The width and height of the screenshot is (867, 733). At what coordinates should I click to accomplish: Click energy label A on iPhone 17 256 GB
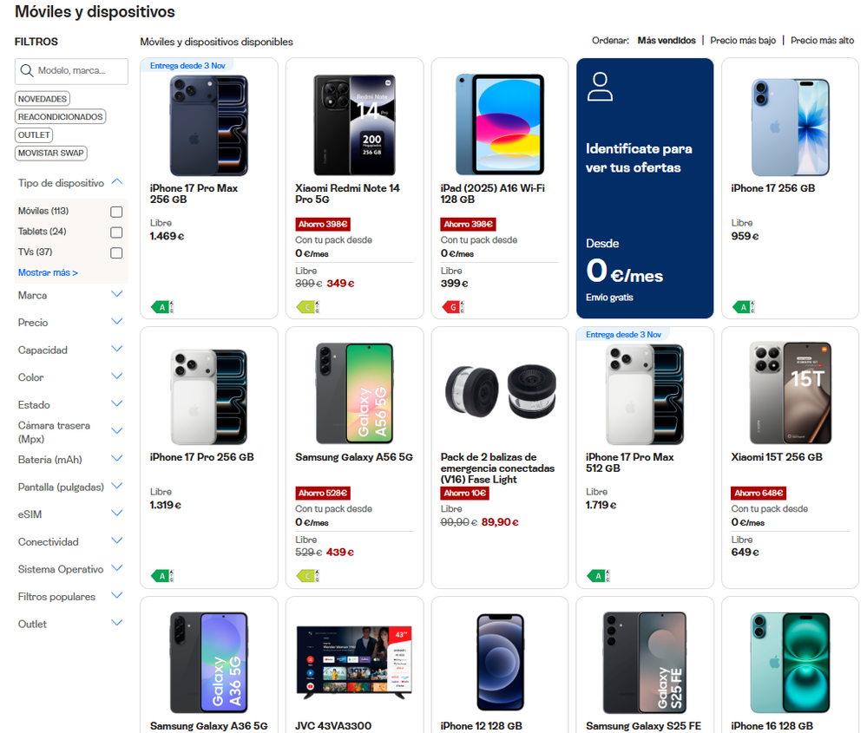point(744,306)
